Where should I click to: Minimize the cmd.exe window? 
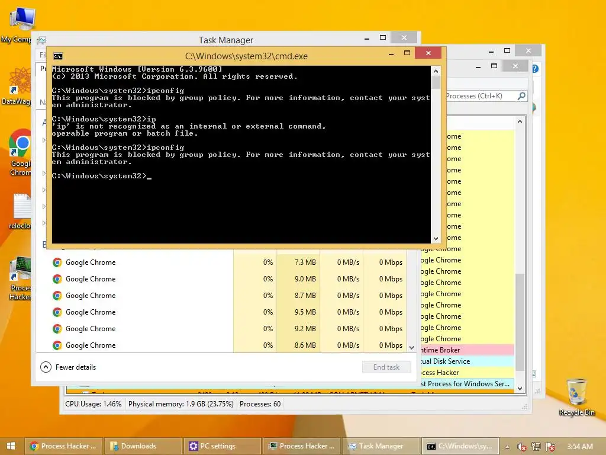pos(391,53)
